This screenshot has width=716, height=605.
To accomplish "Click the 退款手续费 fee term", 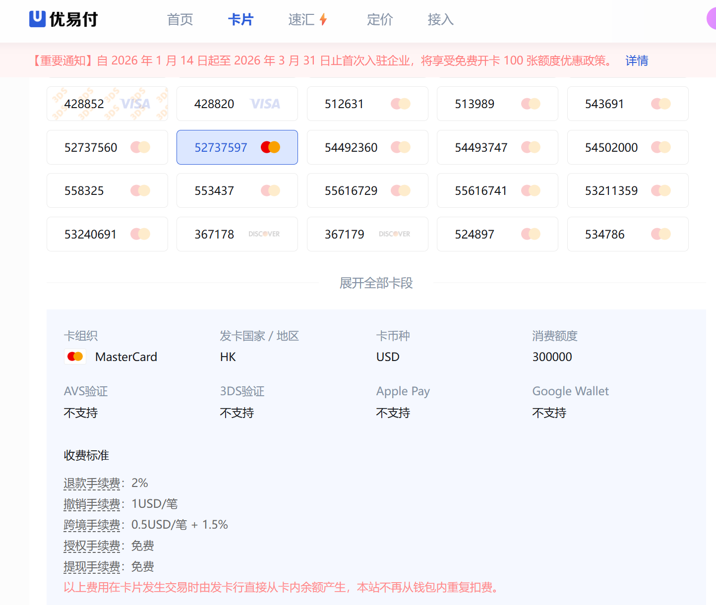I will coord(92,483).
